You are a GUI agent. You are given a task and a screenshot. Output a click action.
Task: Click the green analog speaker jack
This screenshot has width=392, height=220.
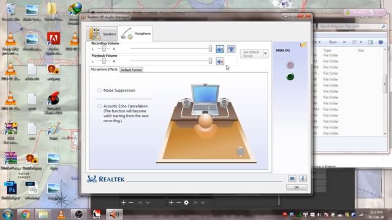[290, 77]
